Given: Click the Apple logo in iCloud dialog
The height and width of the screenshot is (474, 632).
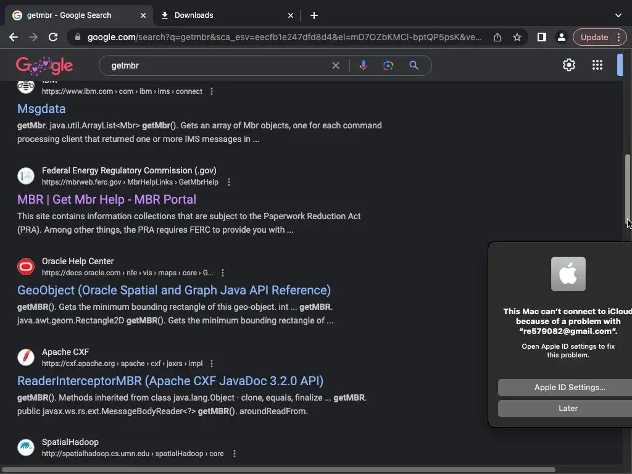Looking at the screenshot, I should (568, 274).
